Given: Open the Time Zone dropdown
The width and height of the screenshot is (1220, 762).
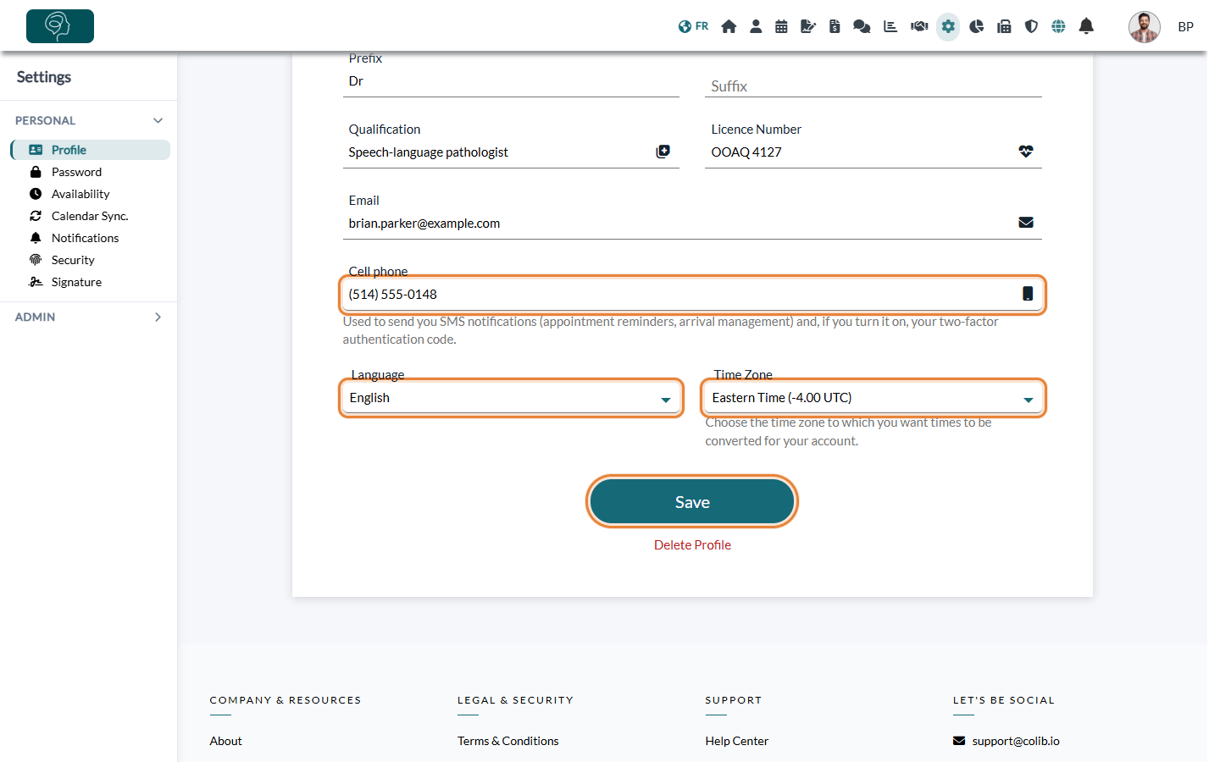Looking at the screenshot, I should tap(873, 398).
